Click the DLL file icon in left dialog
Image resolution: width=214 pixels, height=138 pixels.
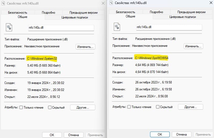[x=9, y=27]
